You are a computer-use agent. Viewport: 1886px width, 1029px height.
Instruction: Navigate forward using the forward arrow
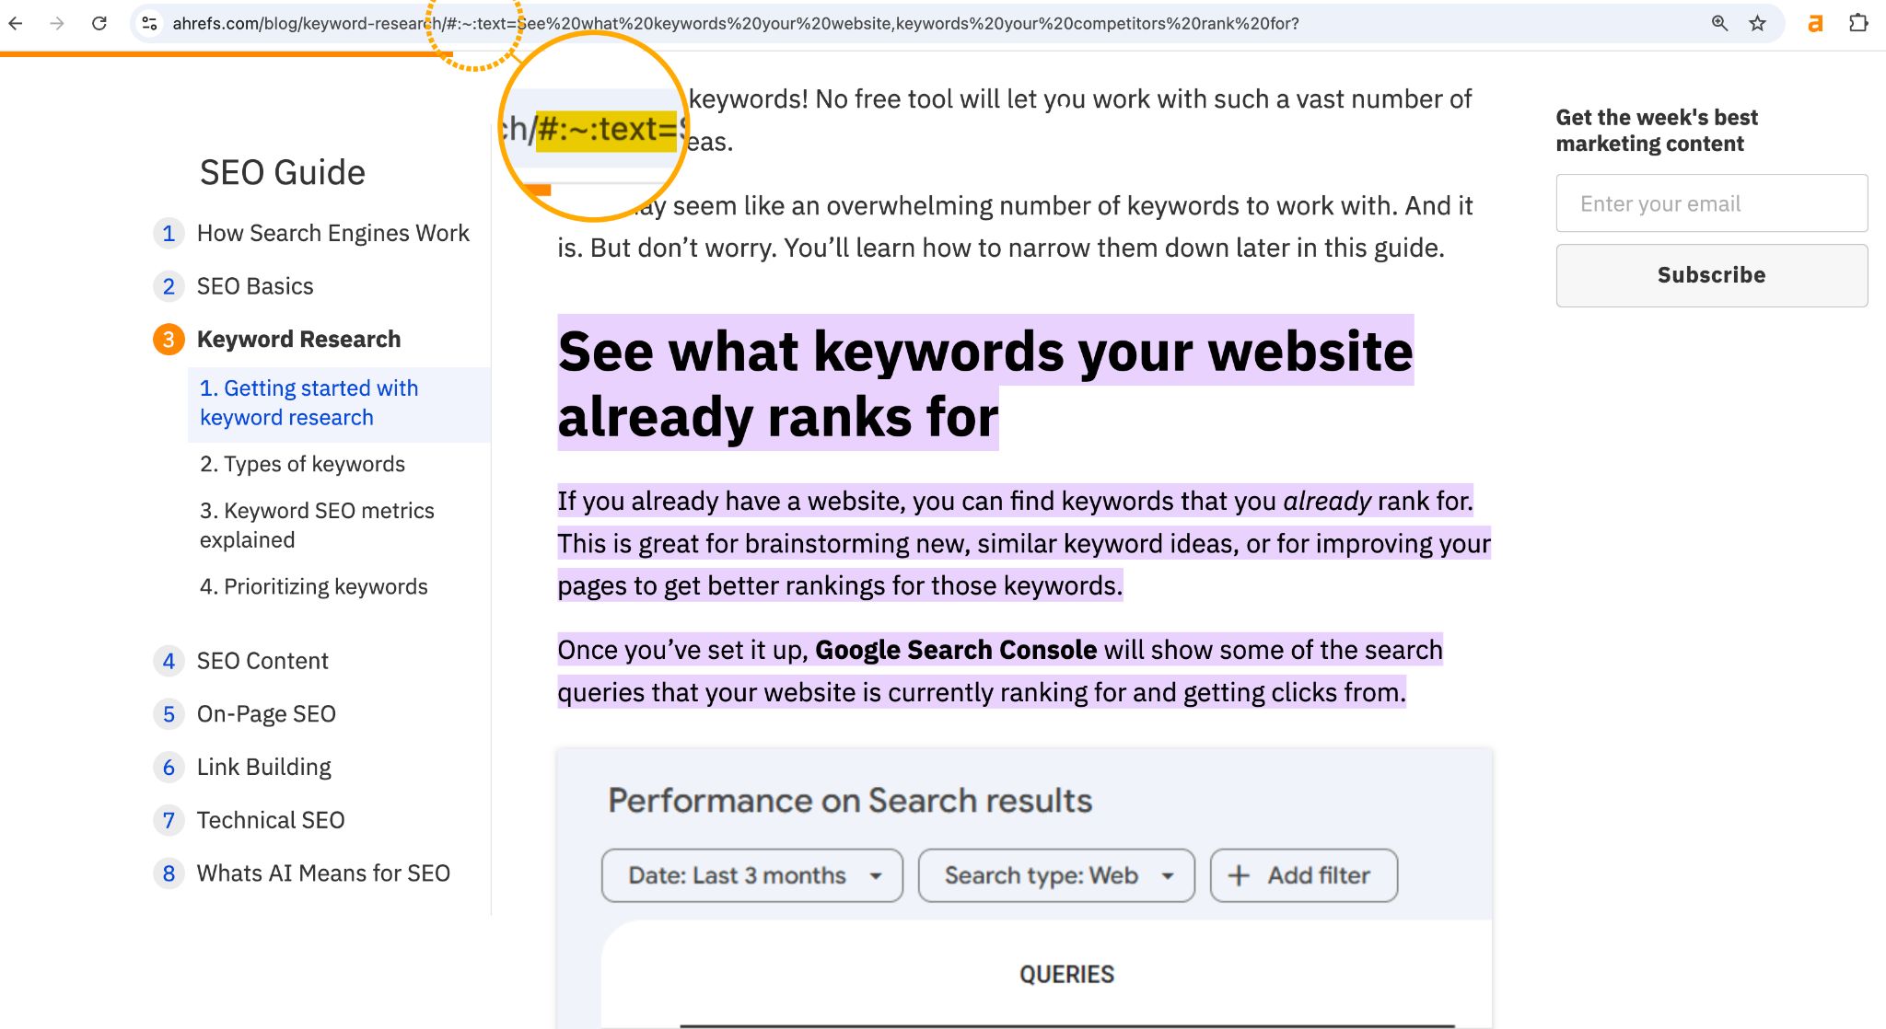click(58, 23)
